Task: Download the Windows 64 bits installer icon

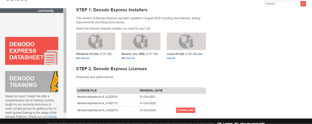Action: pos(95,41)
